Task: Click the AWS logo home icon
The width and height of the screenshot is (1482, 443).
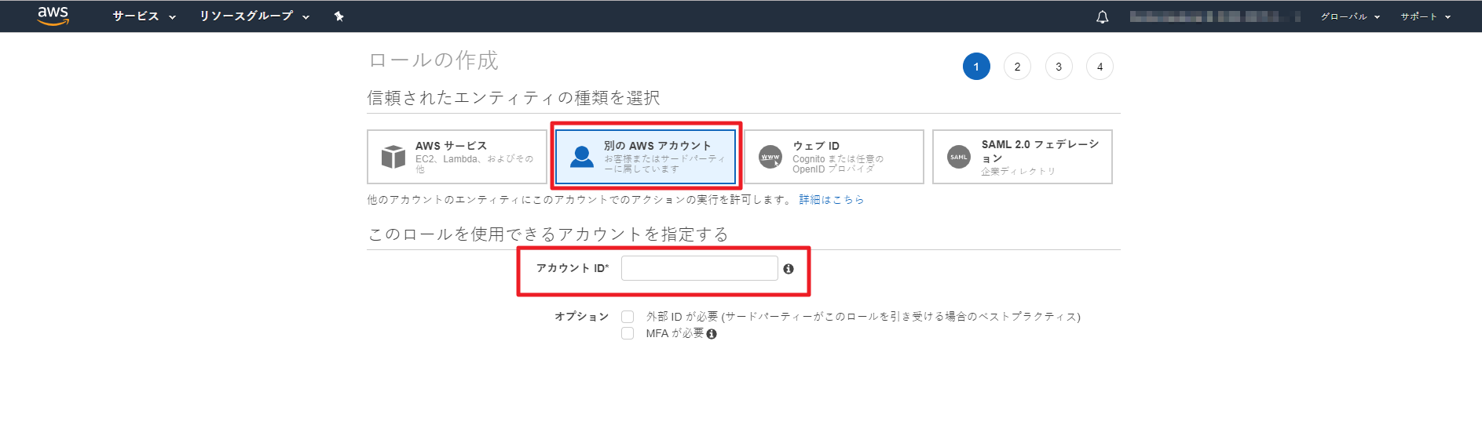Action: (x=53, y=16)
